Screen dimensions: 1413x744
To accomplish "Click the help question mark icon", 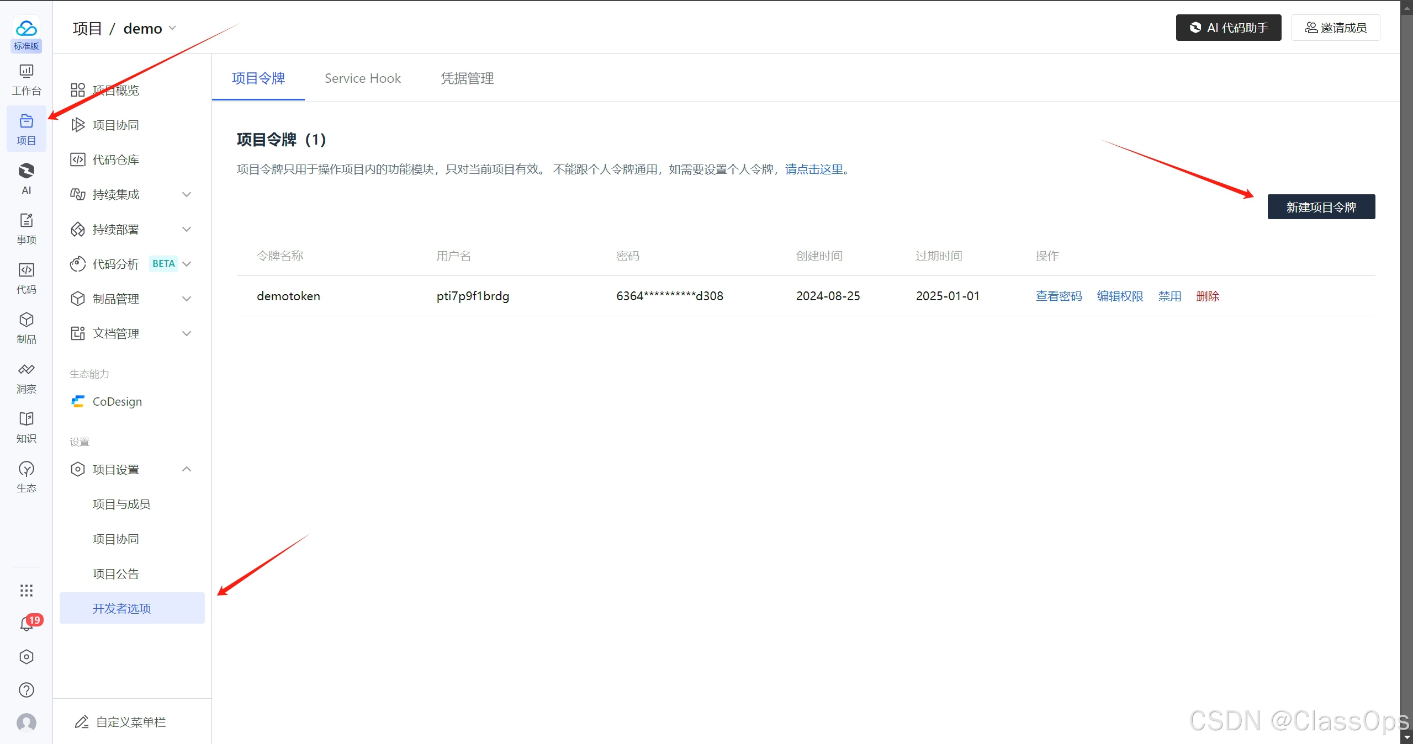I will [26, 690].
